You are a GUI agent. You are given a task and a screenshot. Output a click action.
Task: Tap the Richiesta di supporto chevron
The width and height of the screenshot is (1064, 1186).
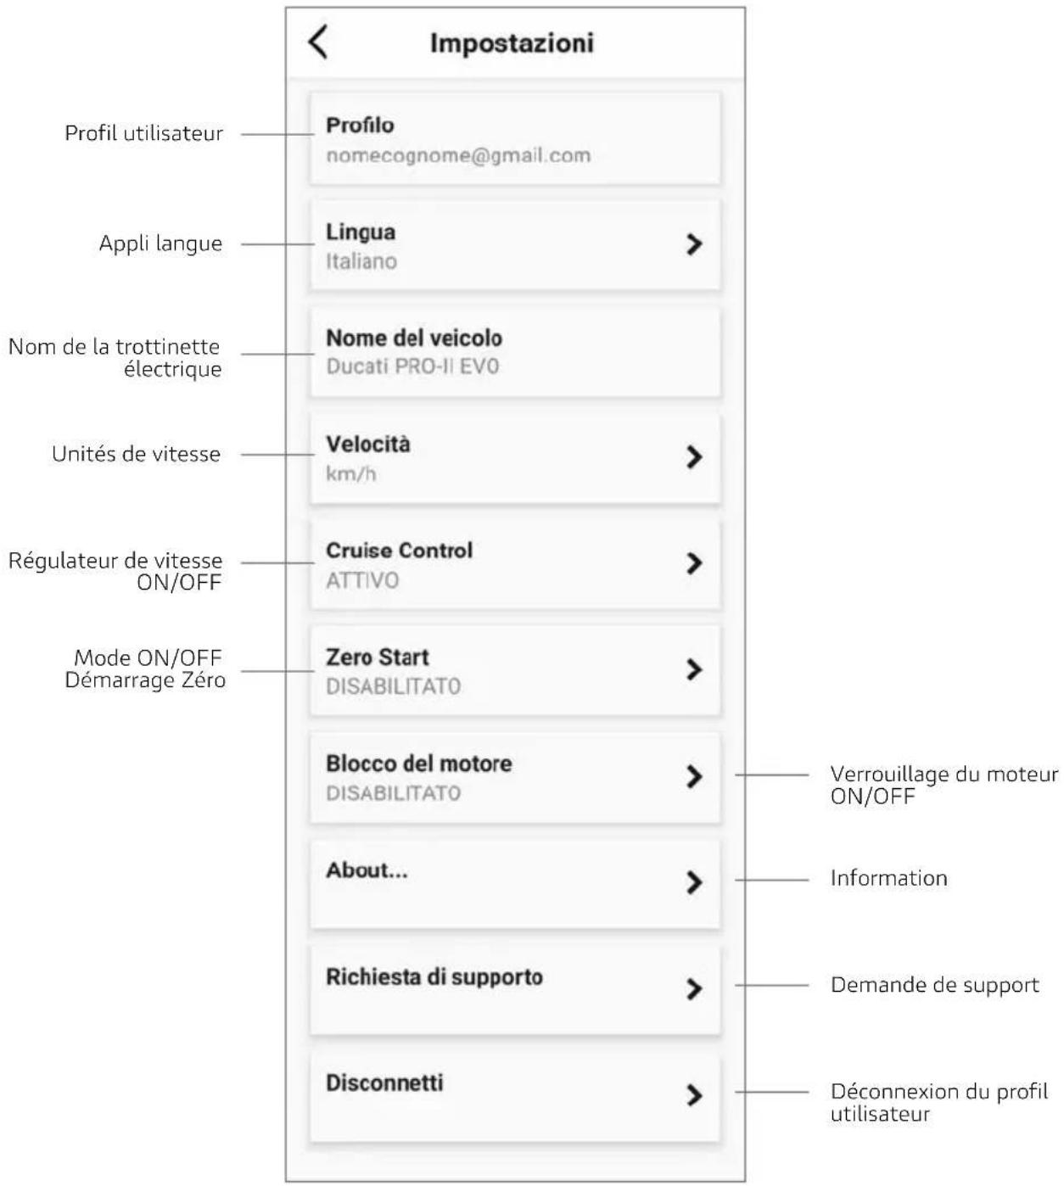(x=694, y=989)
